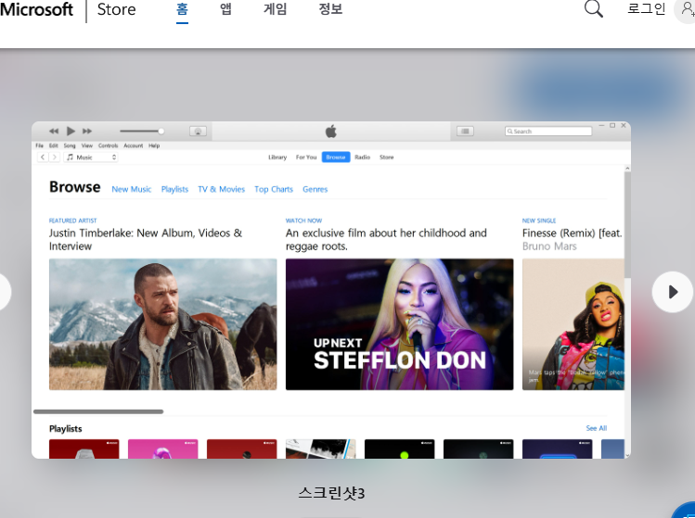Click See All next to Playlists
The image size is (695, 518).
click(597, 428)
